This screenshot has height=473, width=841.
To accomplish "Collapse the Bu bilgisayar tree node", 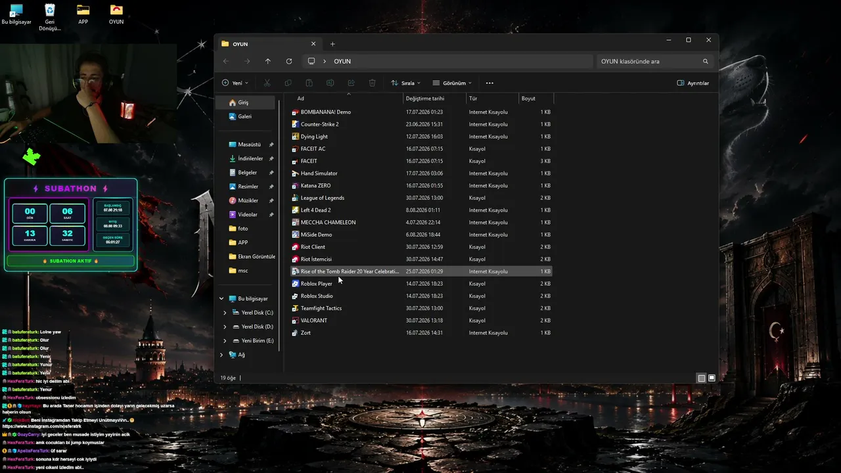I will pyautogui.click(x=221, y=298).
